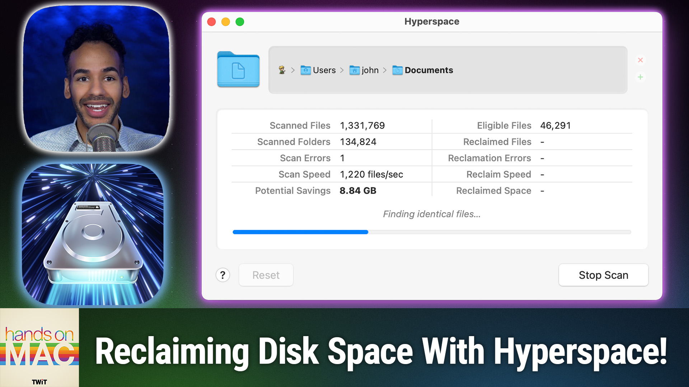
Task: Select the Documents breadcrumb label
Action: coord(429,70)
